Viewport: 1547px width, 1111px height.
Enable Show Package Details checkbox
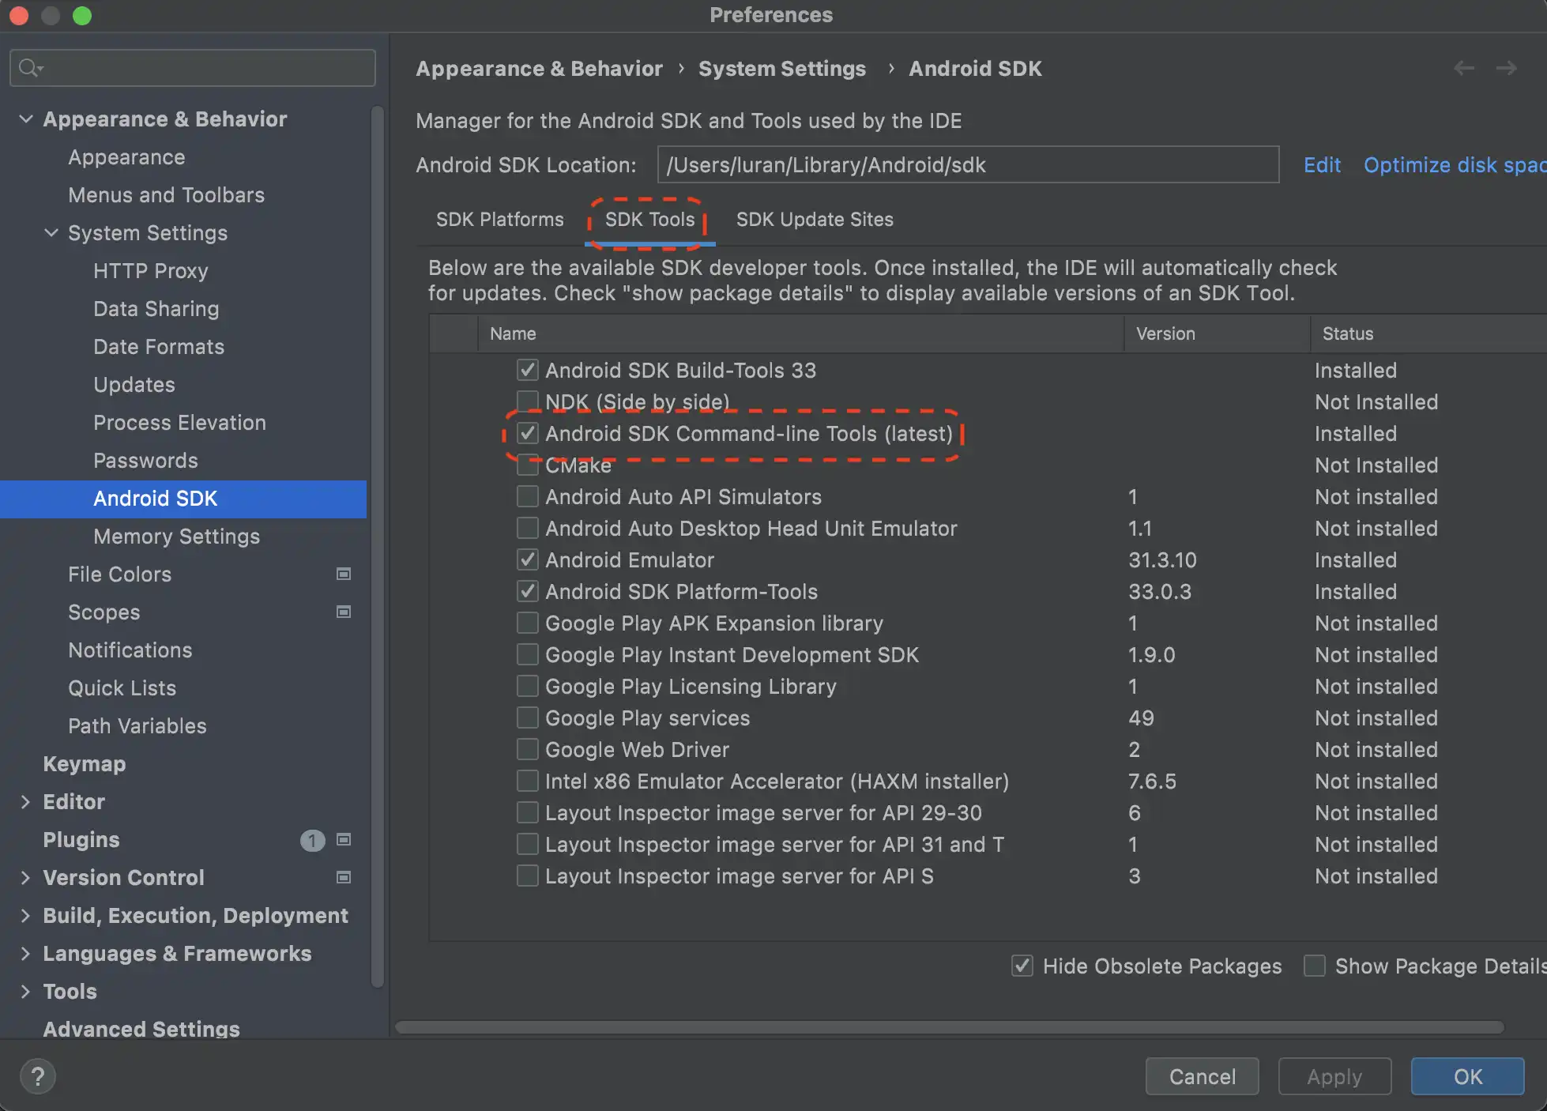1315,966
